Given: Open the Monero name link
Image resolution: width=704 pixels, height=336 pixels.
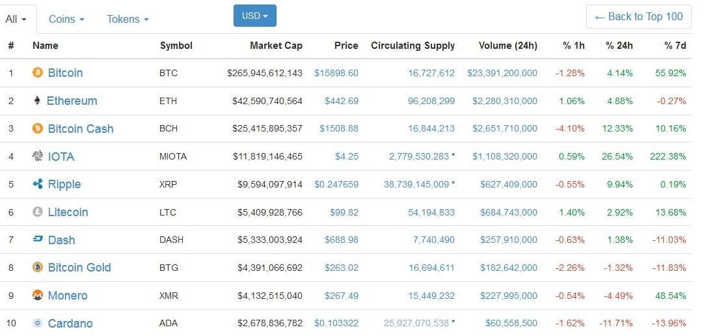Looking at the screenshot, I should 68,296.
